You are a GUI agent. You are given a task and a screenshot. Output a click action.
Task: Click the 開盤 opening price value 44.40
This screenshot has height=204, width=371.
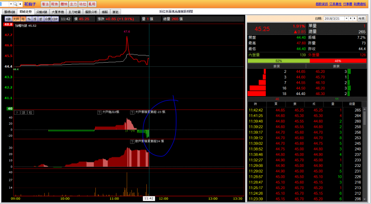coord(301,38)
